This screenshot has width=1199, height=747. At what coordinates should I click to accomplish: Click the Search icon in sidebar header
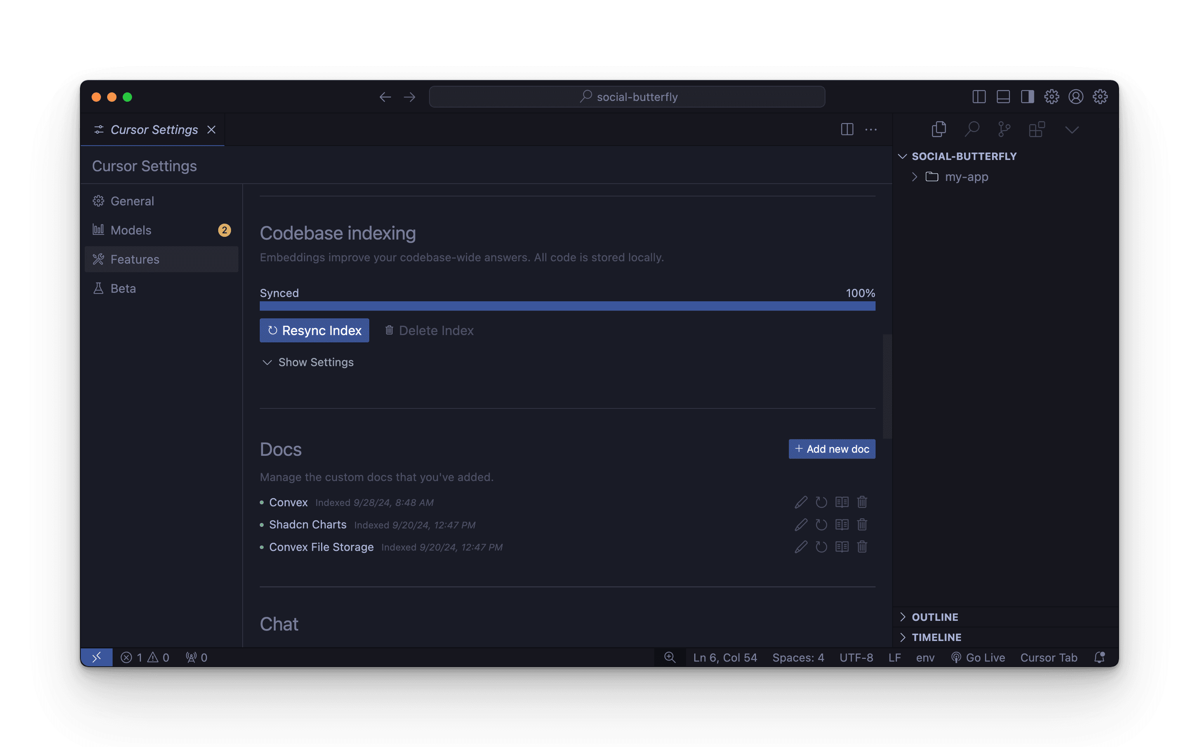coord(972,129)
